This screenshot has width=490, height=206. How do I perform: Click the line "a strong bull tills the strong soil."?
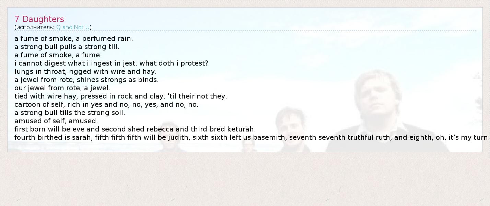click(x=70, y=113)
